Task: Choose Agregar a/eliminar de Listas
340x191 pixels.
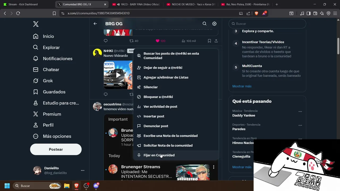Action: pos(176,77)
